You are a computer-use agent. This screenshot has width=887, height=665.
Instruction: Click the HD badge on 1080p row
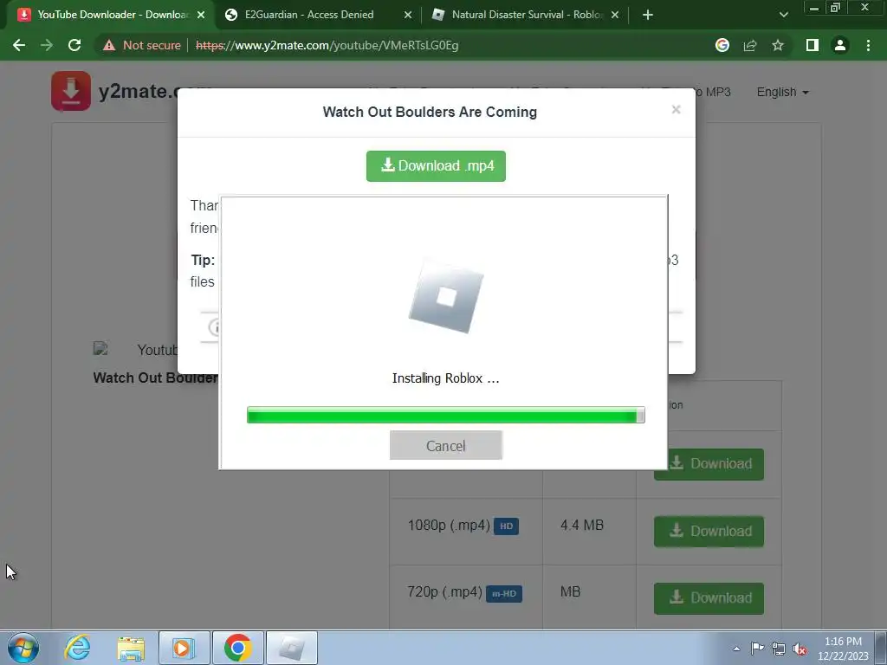[x=506, y=526]
